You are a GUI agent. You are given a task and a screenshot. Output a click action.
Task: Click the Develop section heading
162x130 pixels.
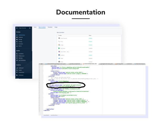pos(18,32)
